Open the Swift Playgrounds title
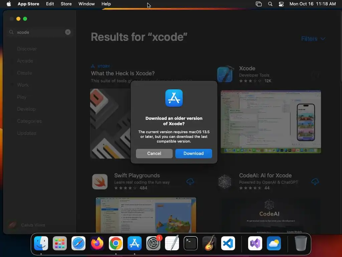This screenshot has height=257, width=342. (x=137, y=175)
